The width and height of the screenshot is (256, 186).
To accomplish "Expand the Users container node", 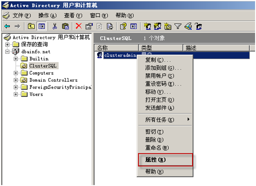I will (x=16, y=94).
